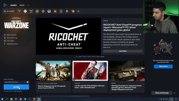
Task: Open File Explorer from taskbar
Action: 11,99
